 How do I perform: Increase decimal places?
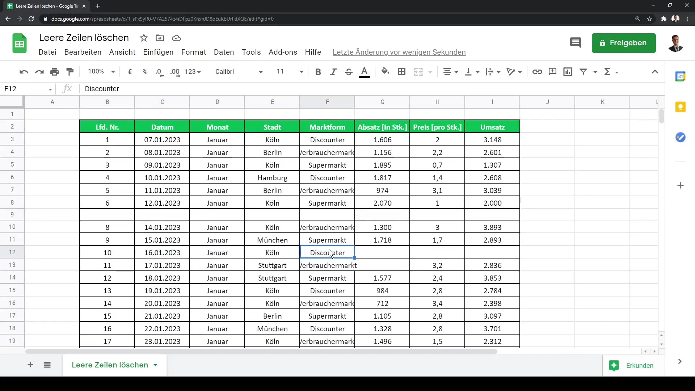coord(175,72)
